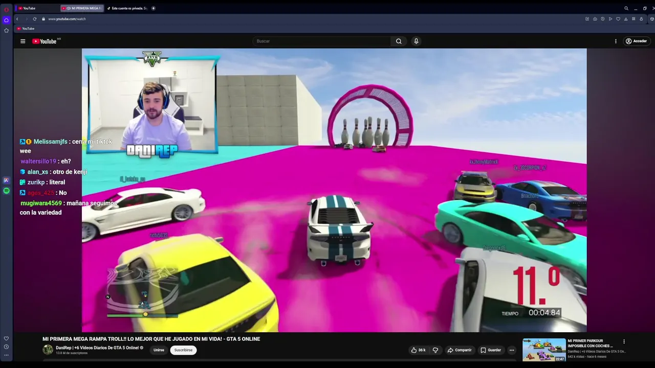Open the tab search magnifier icon

(626, 8)
